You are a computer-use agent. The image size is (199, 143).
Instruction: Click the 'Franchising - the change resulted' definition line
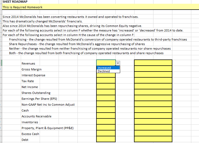(x=98, y=39)
